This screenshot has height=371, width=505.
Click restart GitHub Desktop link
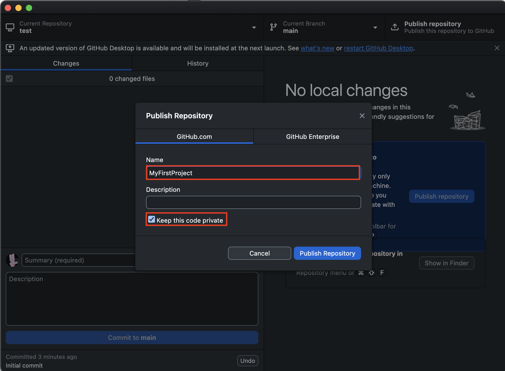tap(378, 48)
